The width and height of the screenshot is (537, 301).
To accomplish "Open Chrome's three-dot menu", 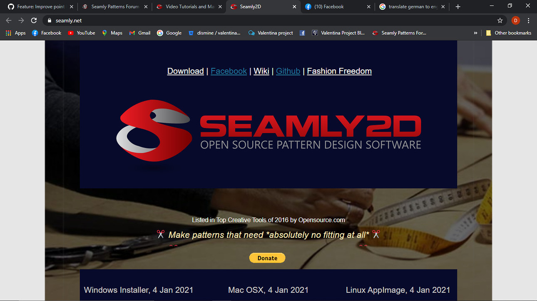I will [x=528, y=20].
